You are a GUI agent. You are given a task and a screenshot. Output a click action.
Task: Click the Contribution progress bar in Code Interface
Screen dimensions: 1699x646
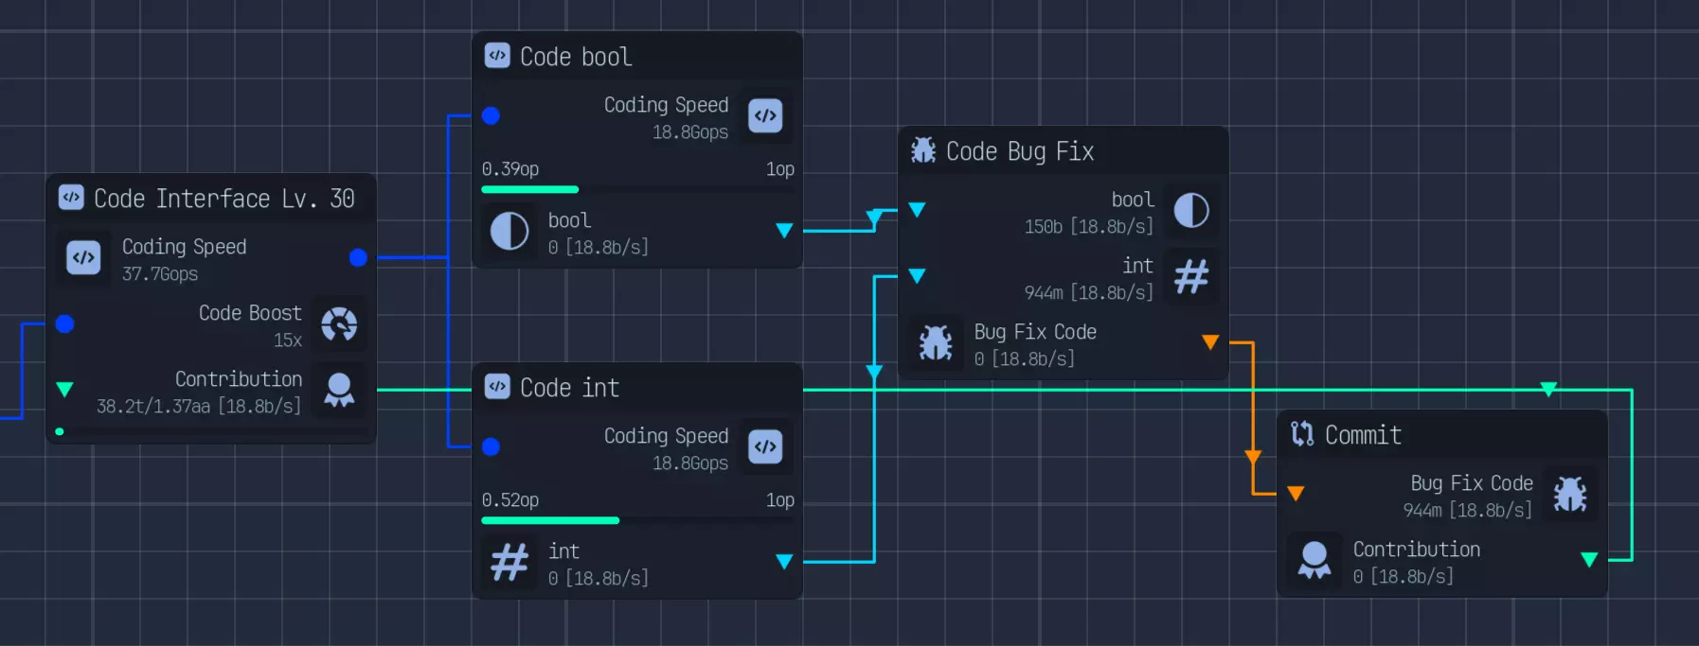[211, 431]
